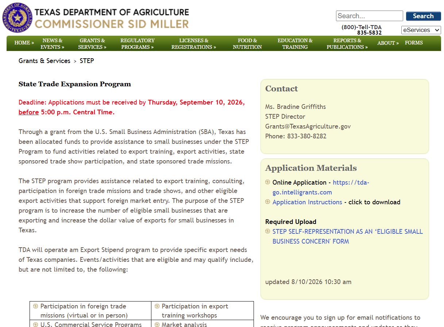Viewport: 444px width, 327px height.
Task: Click the State Trade Expansion Program heading
Action: tap(75, 84)
